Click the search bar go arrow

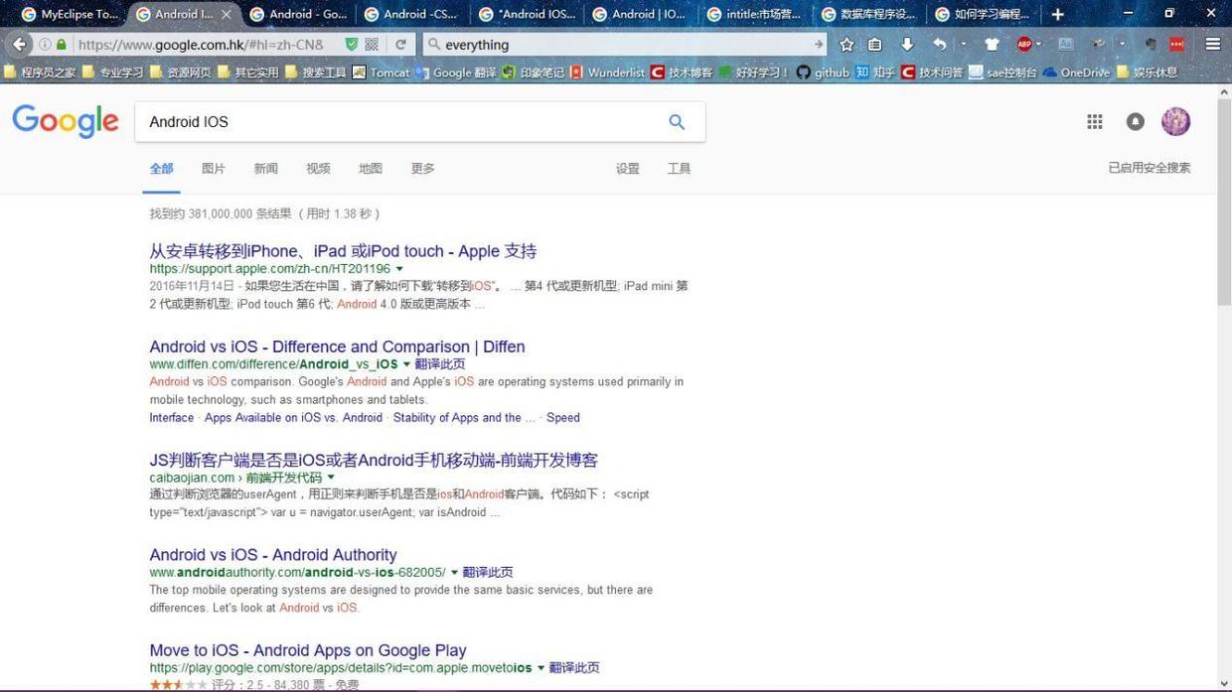(818, 44)
